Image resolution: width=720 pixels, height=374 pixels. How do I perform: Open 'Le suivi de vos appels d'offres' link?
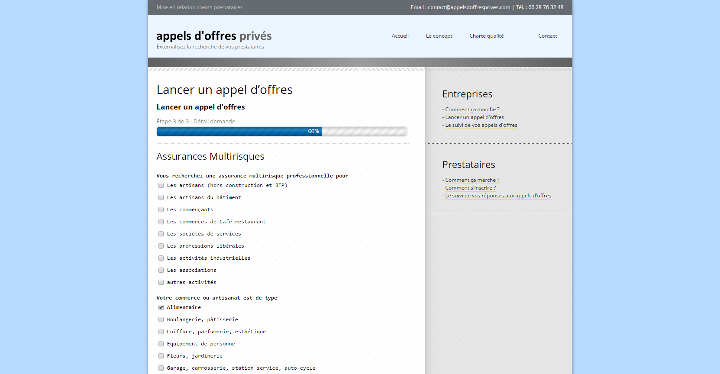point(481,125)
